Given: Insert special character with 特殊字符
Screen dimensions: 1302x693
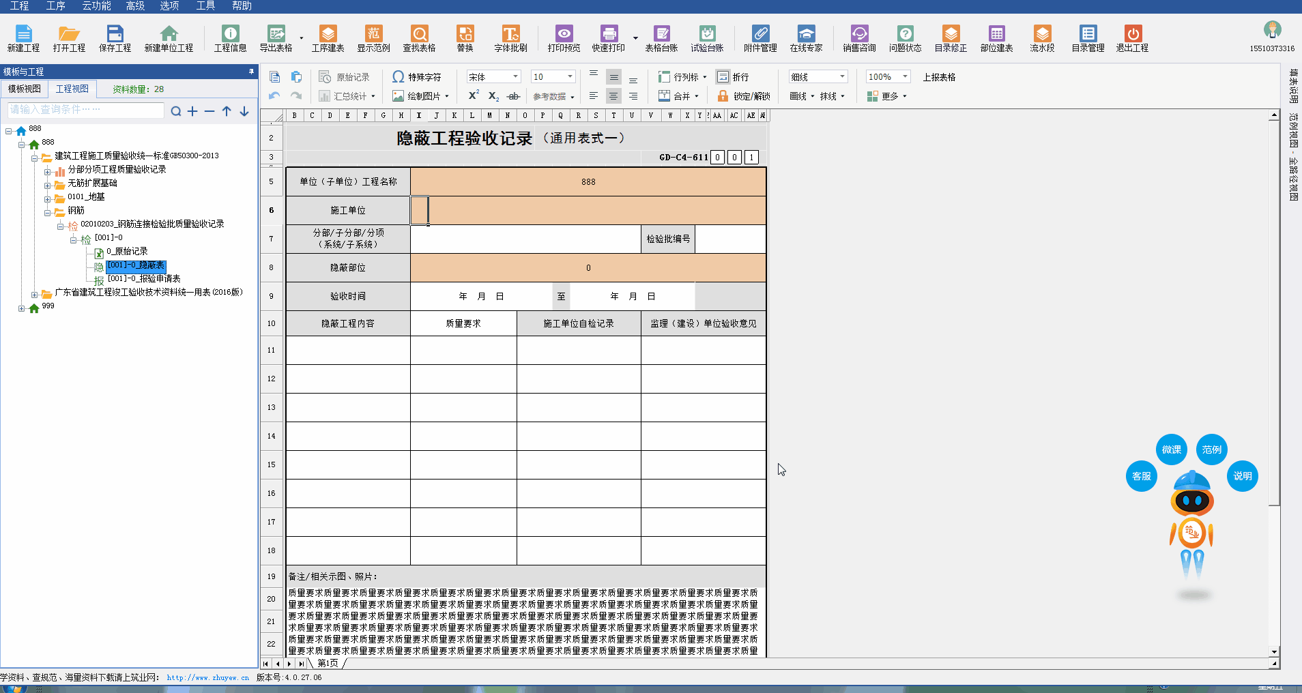Looking at the screenshot, I should point(417,77).
